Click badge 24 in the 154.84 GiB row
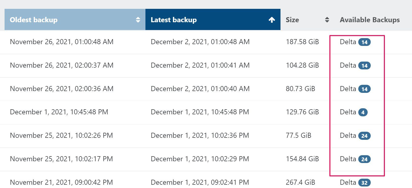The width and height of the screenshot is (412, 188). [364, 159]
